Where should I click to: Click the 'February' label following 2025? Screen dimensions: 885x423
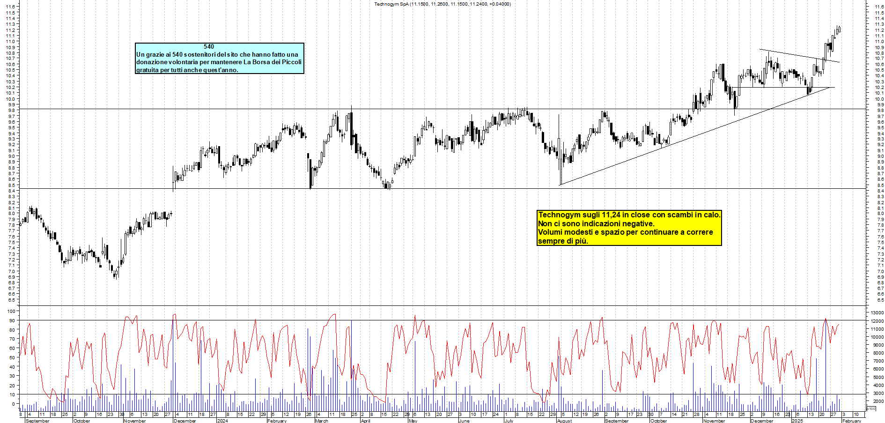click(x=852, y=421)
